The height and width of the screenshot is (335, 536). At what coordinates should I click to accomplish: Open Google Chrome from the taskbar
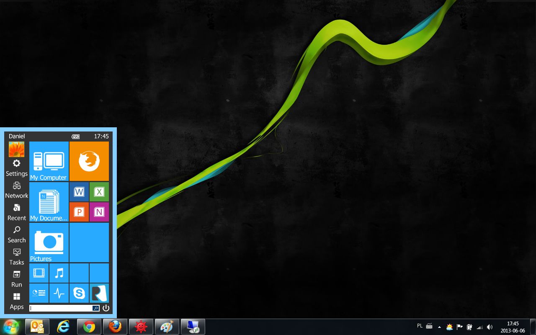point(89,327)
